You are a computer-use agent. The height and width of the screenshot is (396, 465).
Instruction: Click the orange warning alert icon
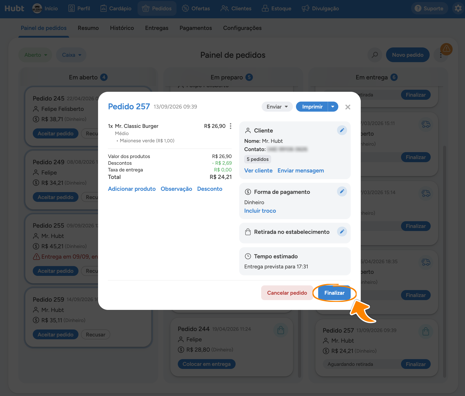point(446,49)
